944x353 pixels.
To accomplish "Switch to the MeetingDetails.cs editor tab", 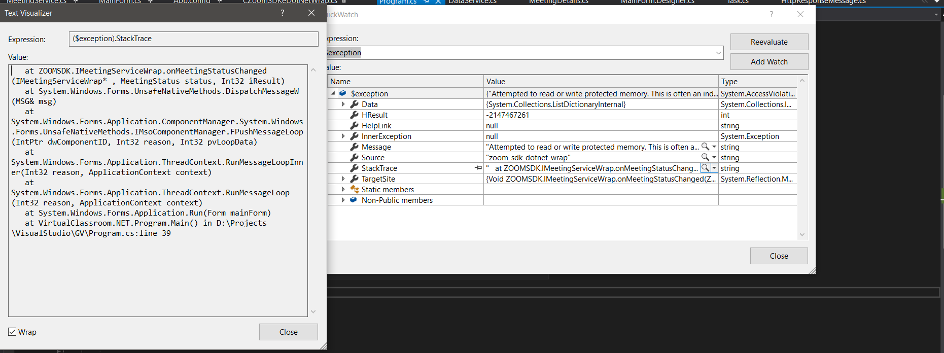I will (x=558, y=2).
